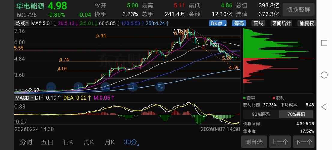Switch to the 日K tab

point(68,142)
